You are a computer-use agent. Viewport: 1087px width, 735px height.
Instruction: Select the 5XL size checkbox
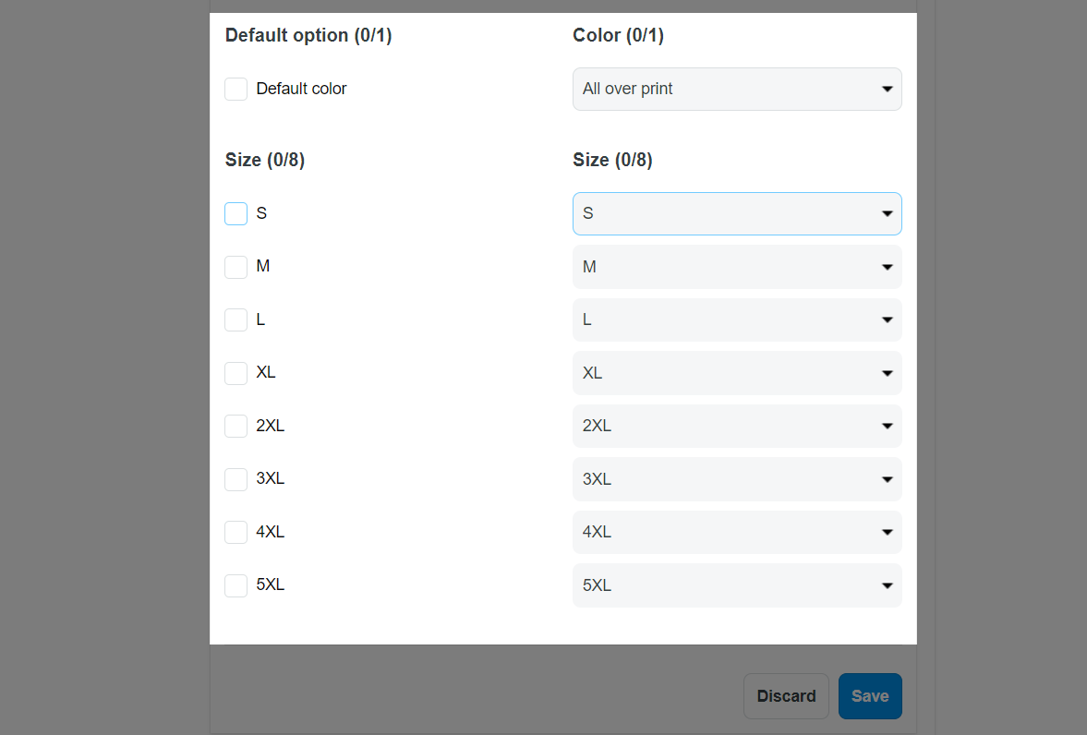pos(236,585)
